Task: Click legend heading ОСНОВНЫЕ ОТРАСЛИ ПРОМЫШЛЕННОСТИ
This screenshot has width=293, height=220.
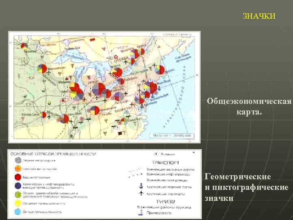Action: [x=53, y=154]
